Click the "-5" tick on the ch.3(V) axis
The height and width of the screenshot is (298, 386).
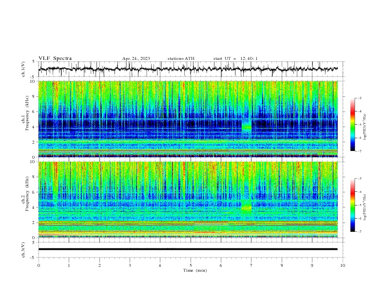click(x=33, y=258)
